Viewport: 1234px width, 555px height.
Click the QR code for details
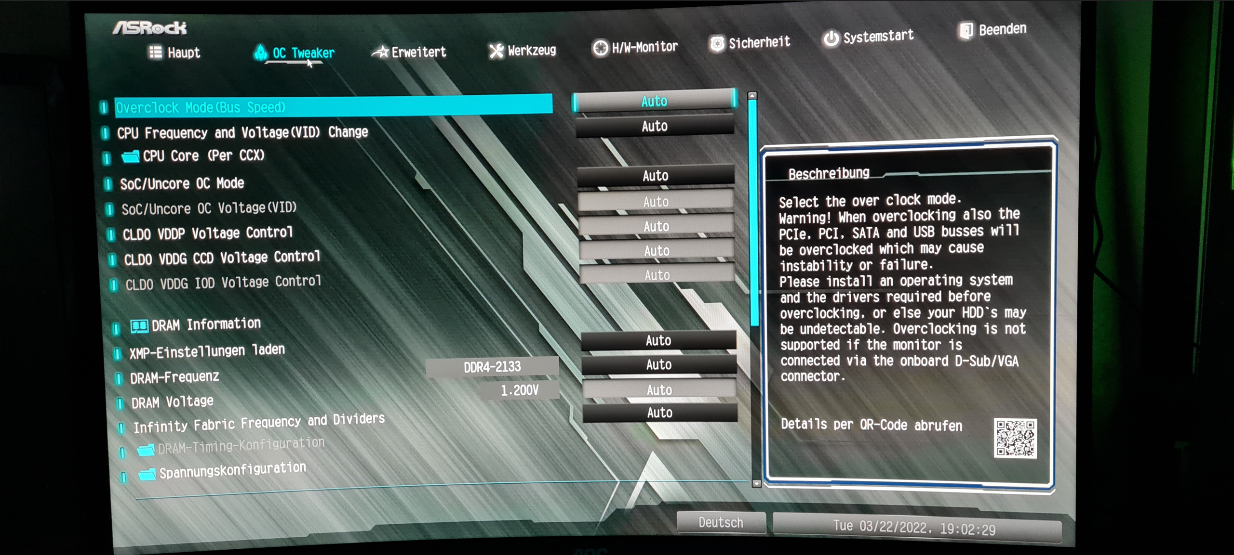coord(1015,438)
